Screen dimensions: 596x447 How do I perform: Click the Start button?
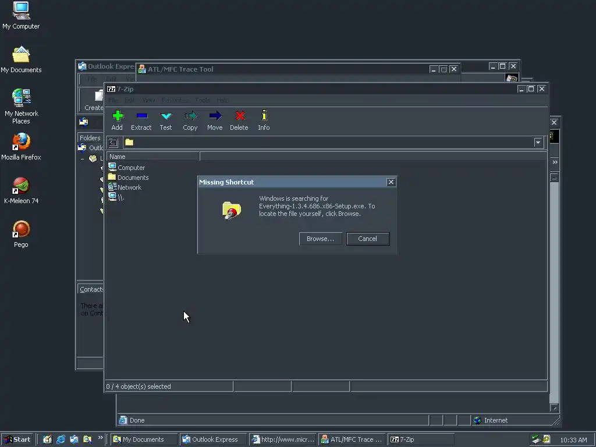[x=17, y=439]
